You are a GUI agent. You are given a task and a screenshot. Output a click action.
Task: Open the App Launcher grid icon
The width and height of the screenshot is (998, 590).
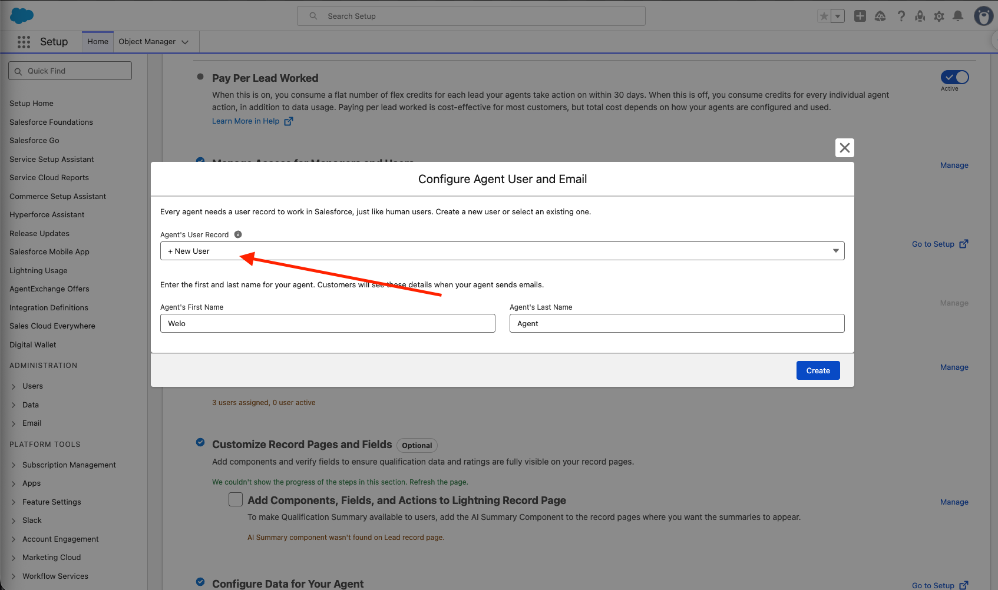pyautogui.click(x=24, y=42)
